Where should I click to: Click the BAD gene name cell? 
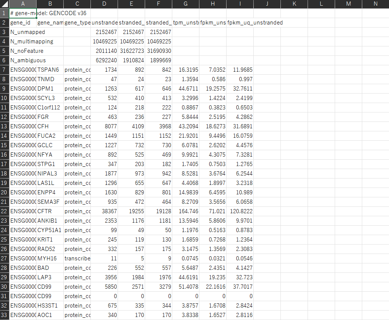coord(50,268)
